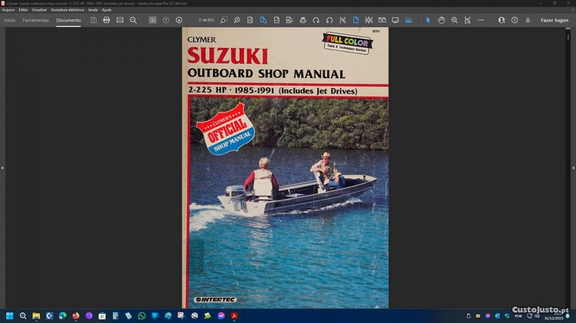Open the Visualizar menu
This screenshot has height=323, width=576.
pyautogui.click(x=40, y=10)
